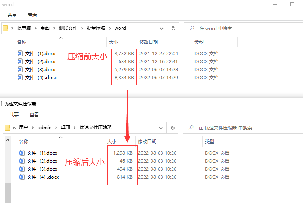This screenshot has width=303, height=203.
Task: Sort by 类型 column in word window
Action: pyautogui.click(x=199, y=42)
